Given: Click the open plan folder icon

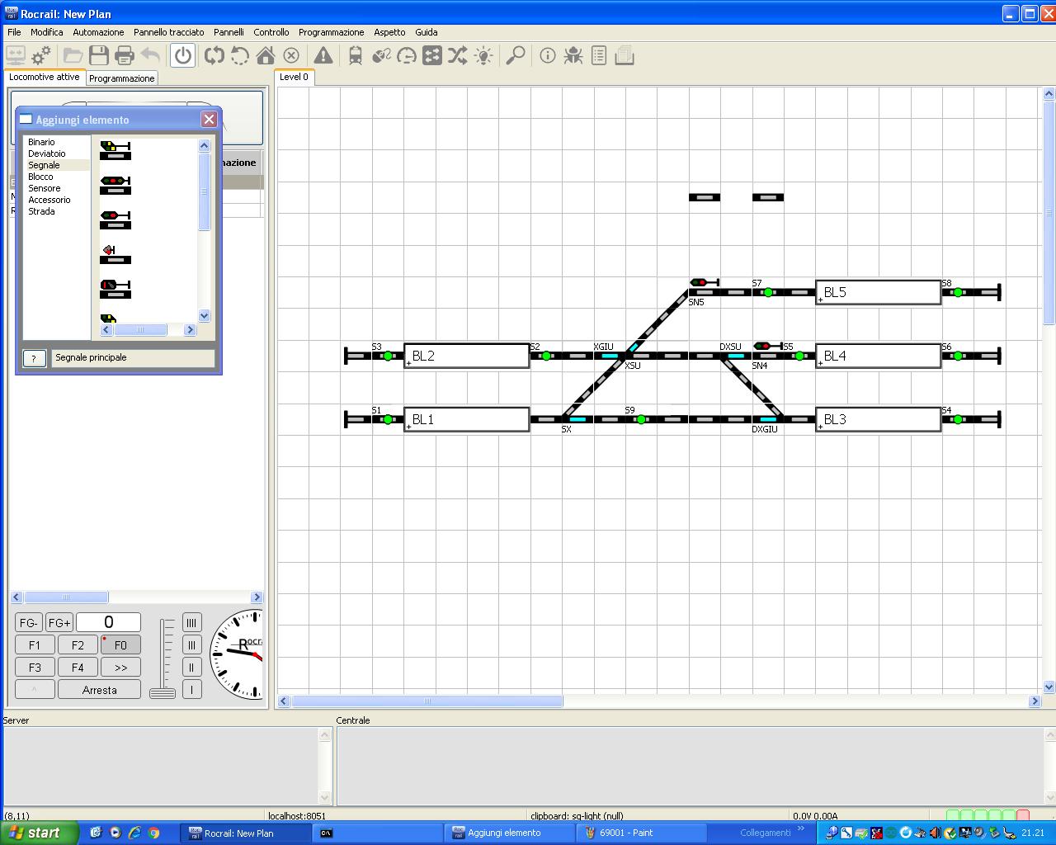Looking at the screenshot, I should (x=73, y=55).
